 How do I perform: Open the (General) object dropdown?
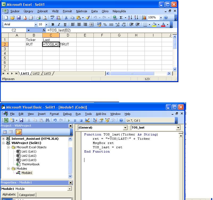pyautogui.click(x=125, y=128)
